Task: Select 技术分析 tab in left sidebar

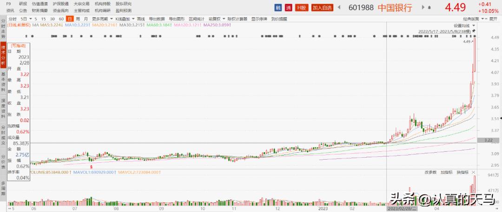Action: 3,55
